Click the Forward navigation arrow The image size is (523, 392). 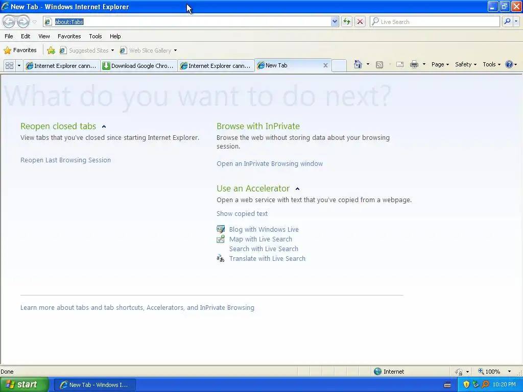click(x=23, y=21)
